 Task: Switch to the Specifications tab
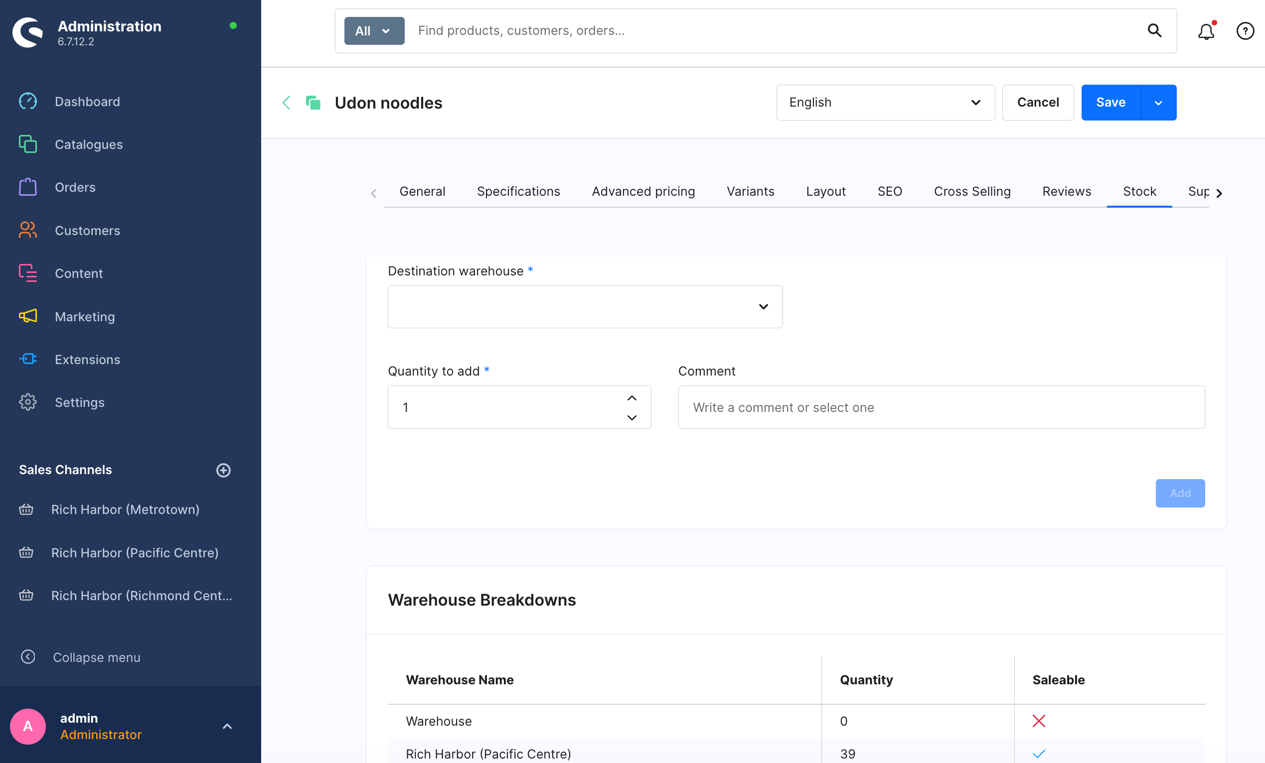pyautogui.click(x=518, y=191)
